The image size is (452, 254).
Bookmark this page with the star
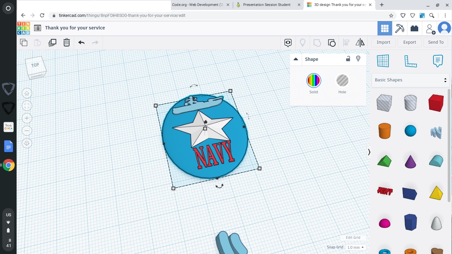[x=391, y=16]
